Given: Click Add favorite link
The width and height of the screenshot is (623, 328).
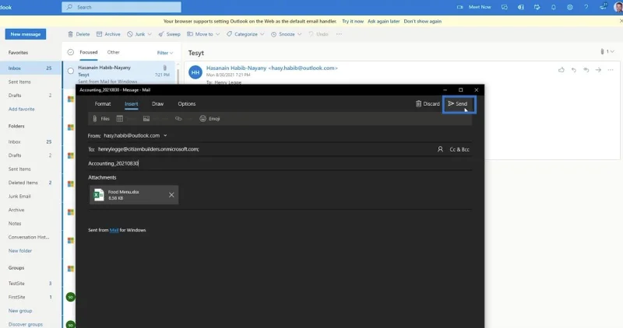Looking at the screenshot, I should click(22, 109).
